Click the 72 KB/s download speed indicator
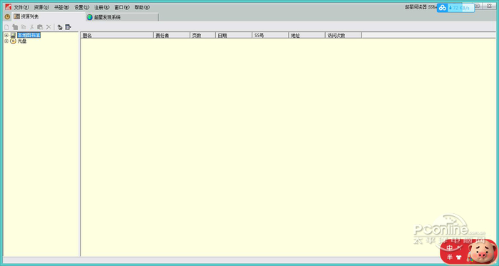 coord(461,8)
